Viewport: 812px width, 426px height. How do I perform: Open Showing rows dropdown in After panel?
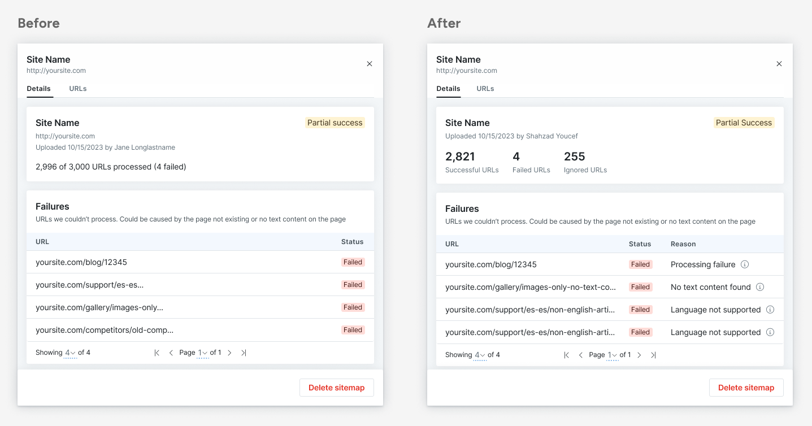click(480, 355)
